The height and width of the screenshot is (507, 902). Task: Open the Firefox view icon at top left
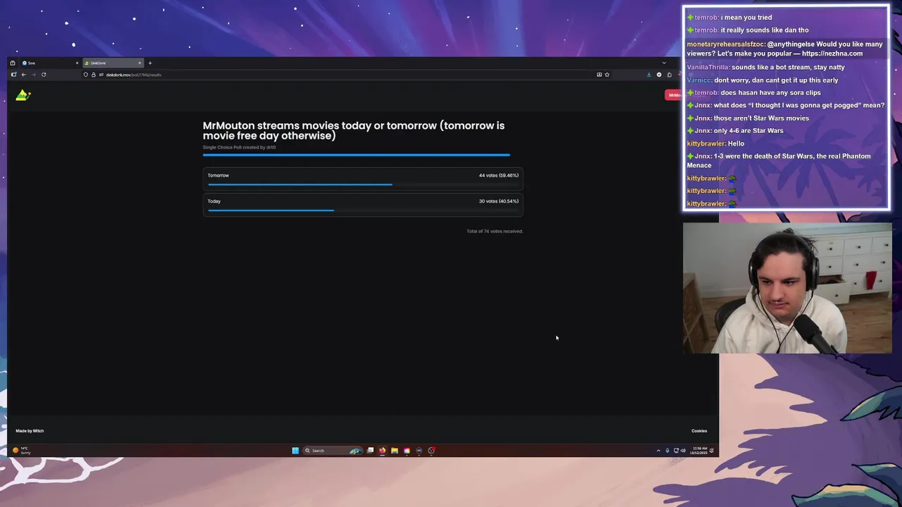coord(13,63)
